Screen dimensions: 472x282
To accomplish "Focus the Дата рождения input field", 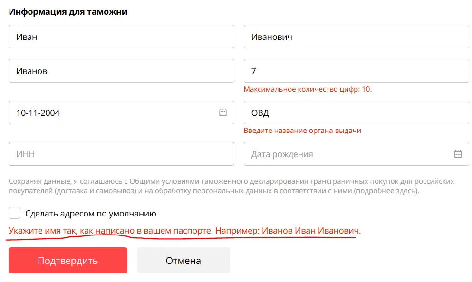I will 356,154.
